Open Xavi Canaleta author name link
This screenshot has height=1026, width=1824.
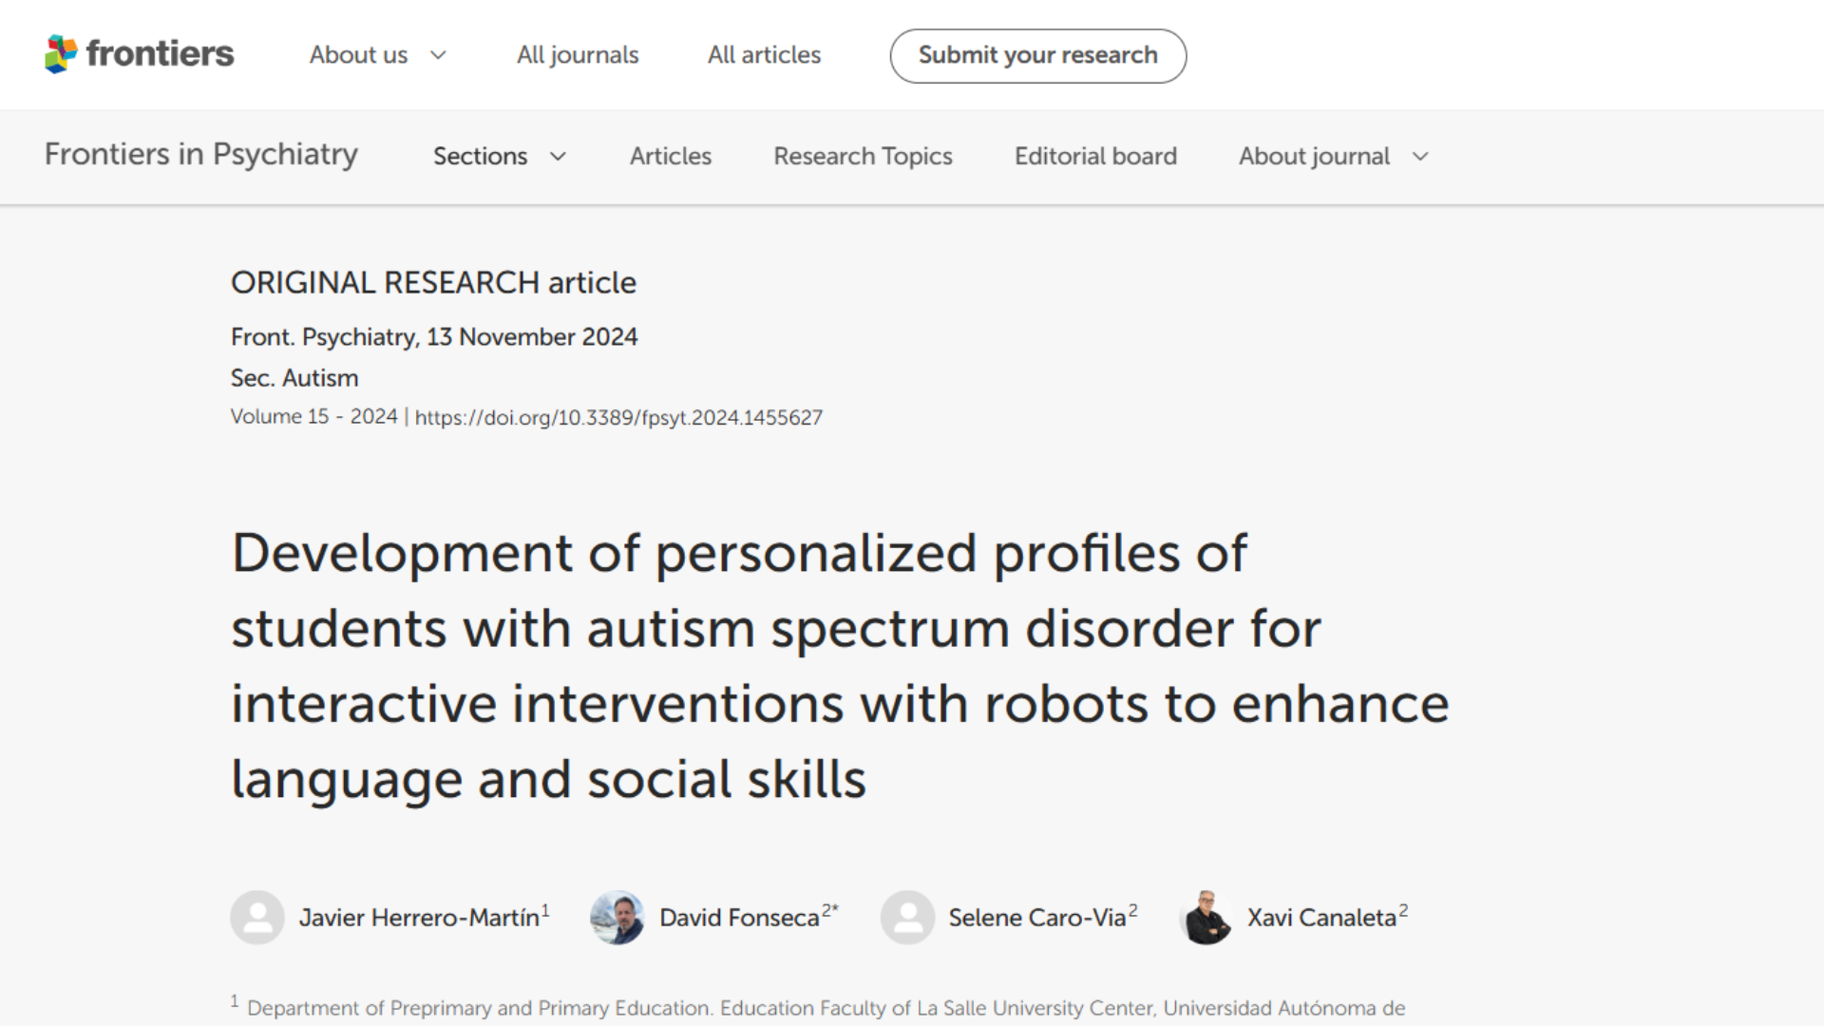pyautogui.click(x=1321, y=918)
